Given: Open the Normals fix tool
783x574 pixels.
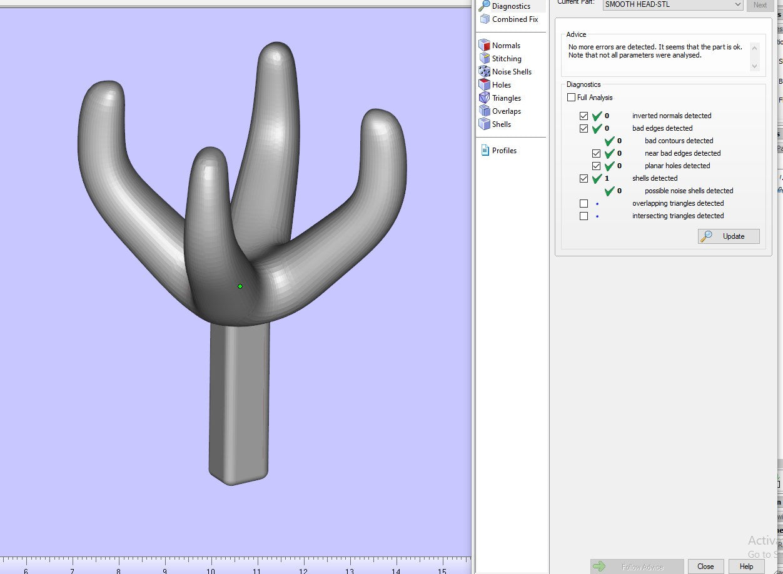Looking at the screenshot, I should click(x=484, y=46).
